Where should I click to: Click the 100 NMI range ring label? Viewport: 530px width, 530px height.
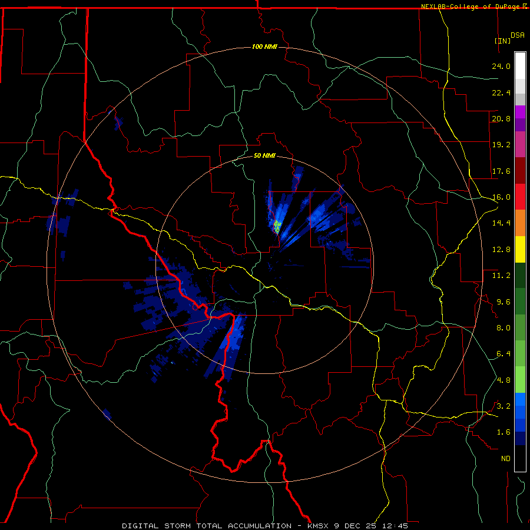[x=264, y=47]
